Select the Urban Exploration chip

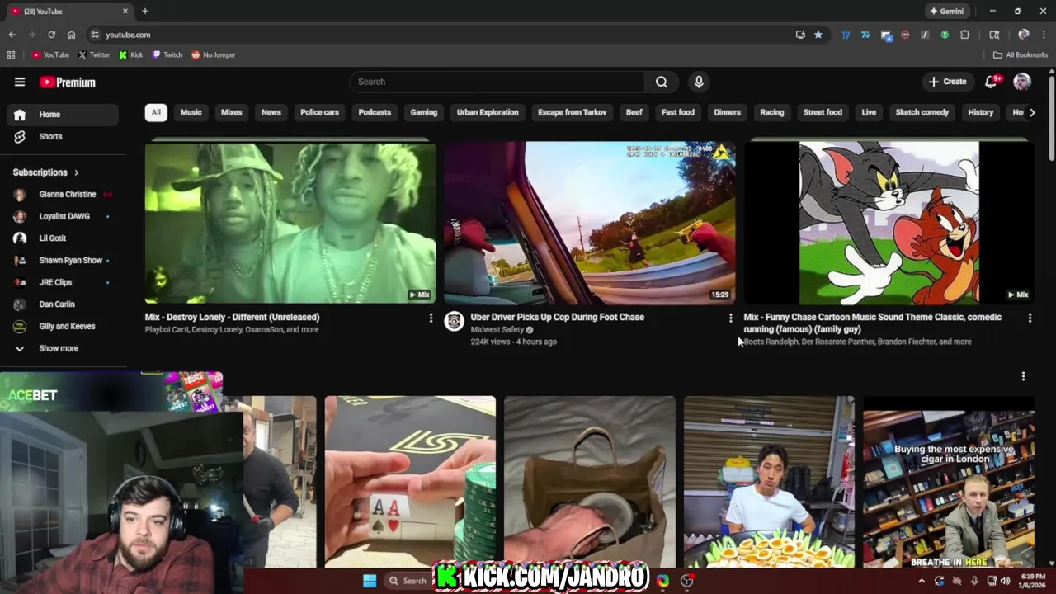(488, 112)
